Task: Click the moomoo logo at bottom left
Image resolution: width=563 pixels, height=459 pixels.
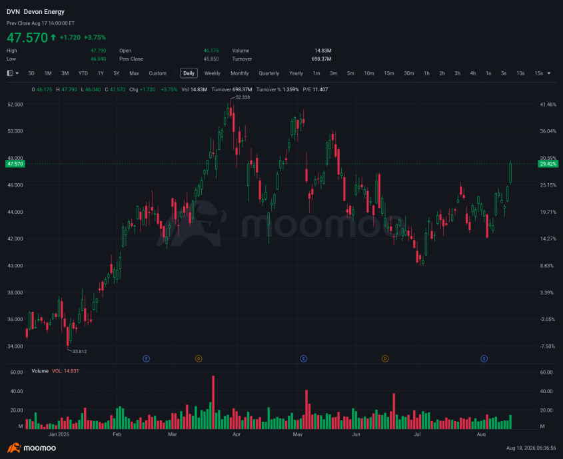Action: (x=31, y=448)
